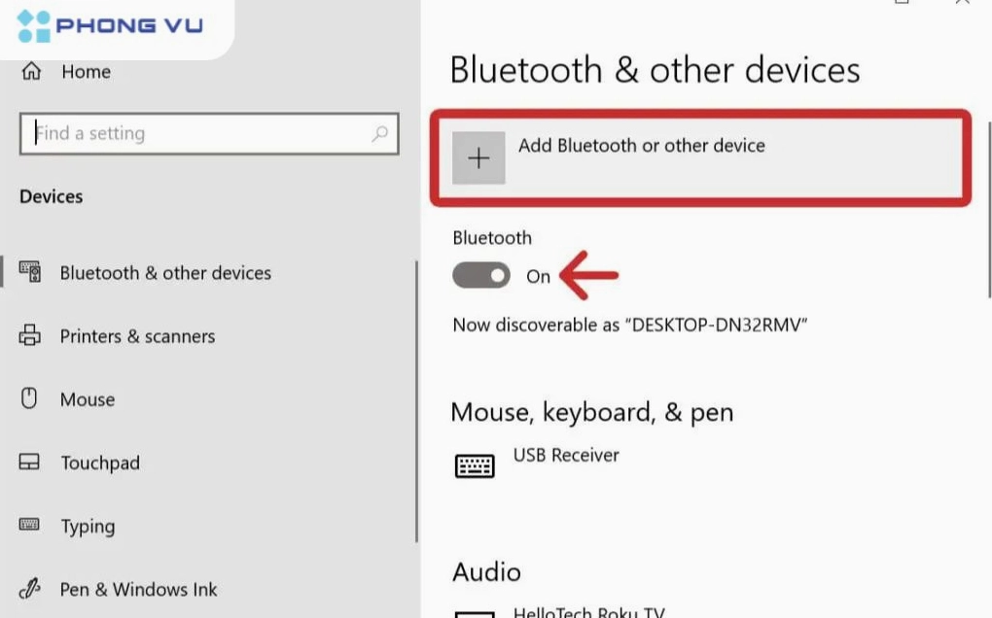This screenshot has height=618, width=992.
Task: Select Bluetooth & other devices page
Action: point(165,273)
